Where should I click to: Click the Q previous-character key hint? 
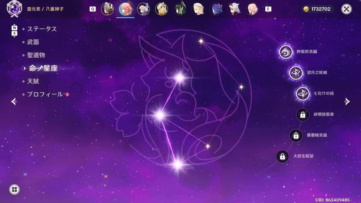pyautogui.click(x=93, y=9)
